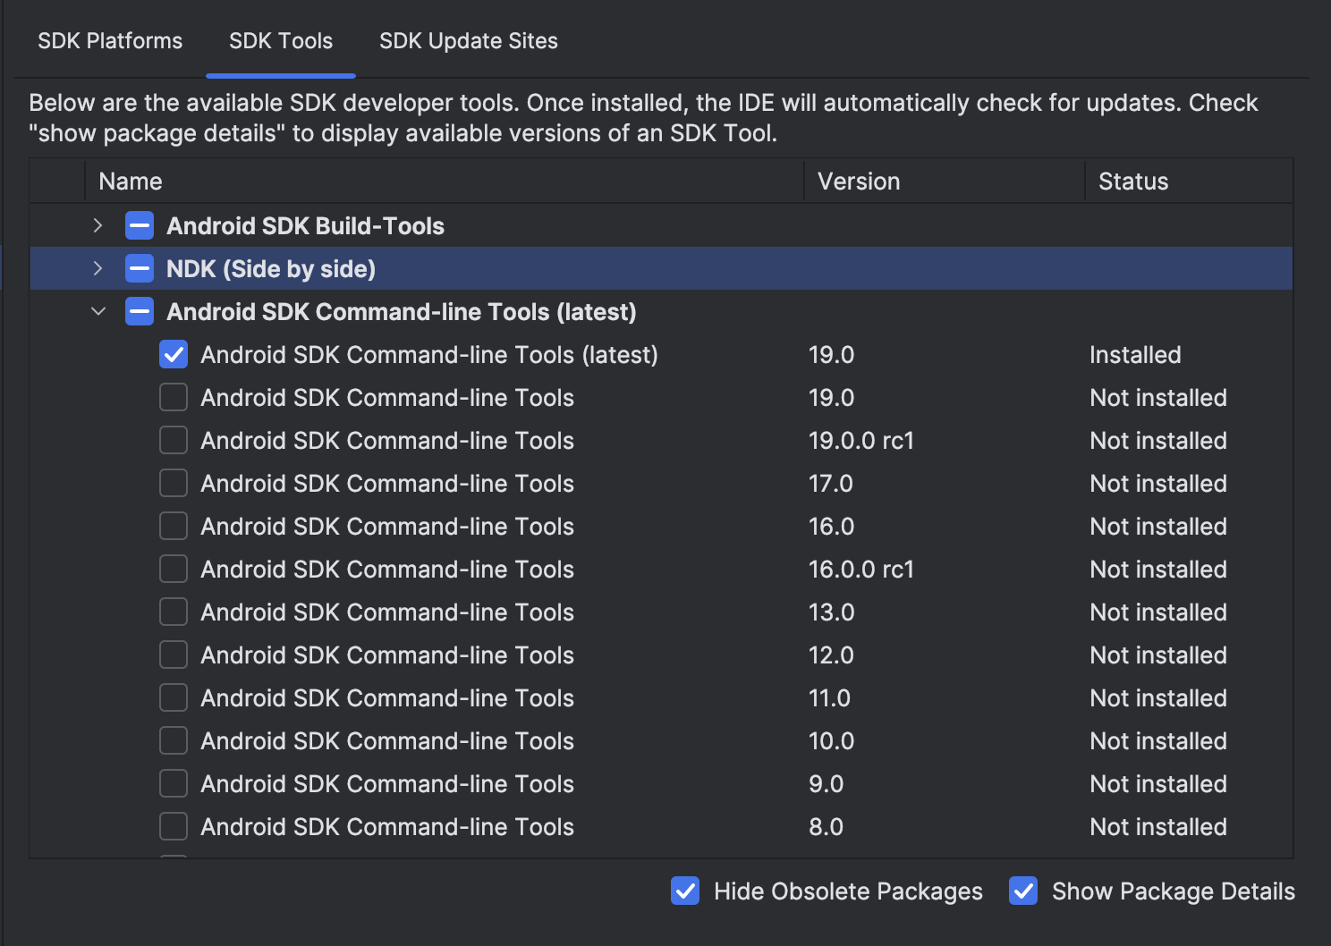
Task: Toggle the Android SDK Build-Tools group checkbox
Action: click(140, 225)
